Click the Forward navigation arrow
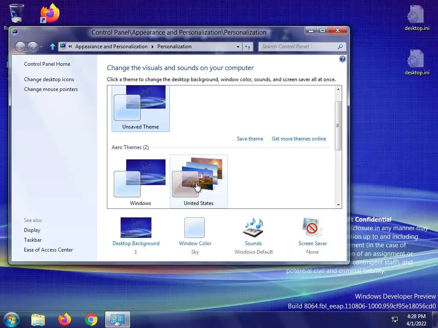Screen dimensions: 438x328 [x=33, y=47]
